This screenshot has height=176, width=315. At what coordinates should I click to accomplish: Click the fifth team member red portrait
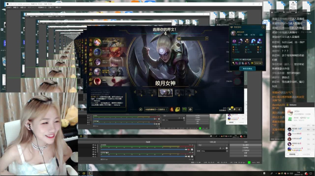98,81
